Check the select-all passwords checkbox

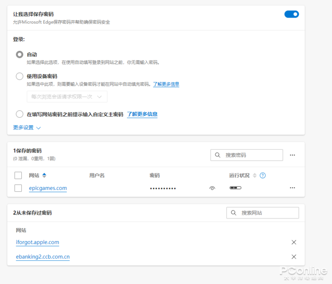[x=18, y=175]
